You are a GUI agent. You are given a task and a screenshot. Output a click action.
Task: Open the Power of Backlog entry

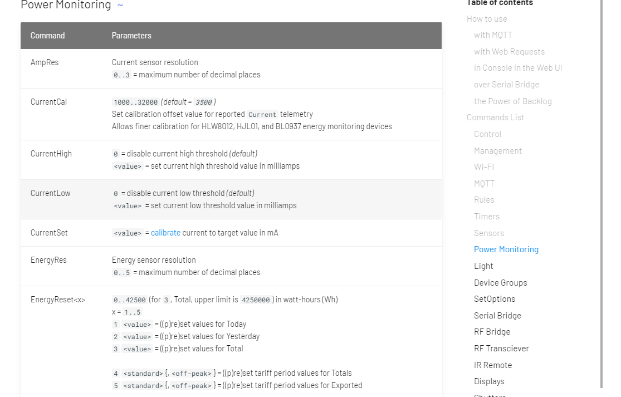pos(512,101)
